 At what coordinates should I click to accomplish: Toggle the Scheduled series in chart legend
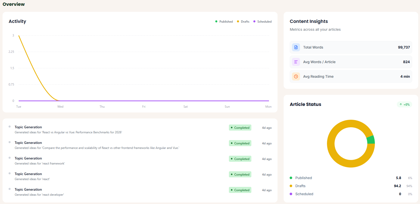coord(262,22)
